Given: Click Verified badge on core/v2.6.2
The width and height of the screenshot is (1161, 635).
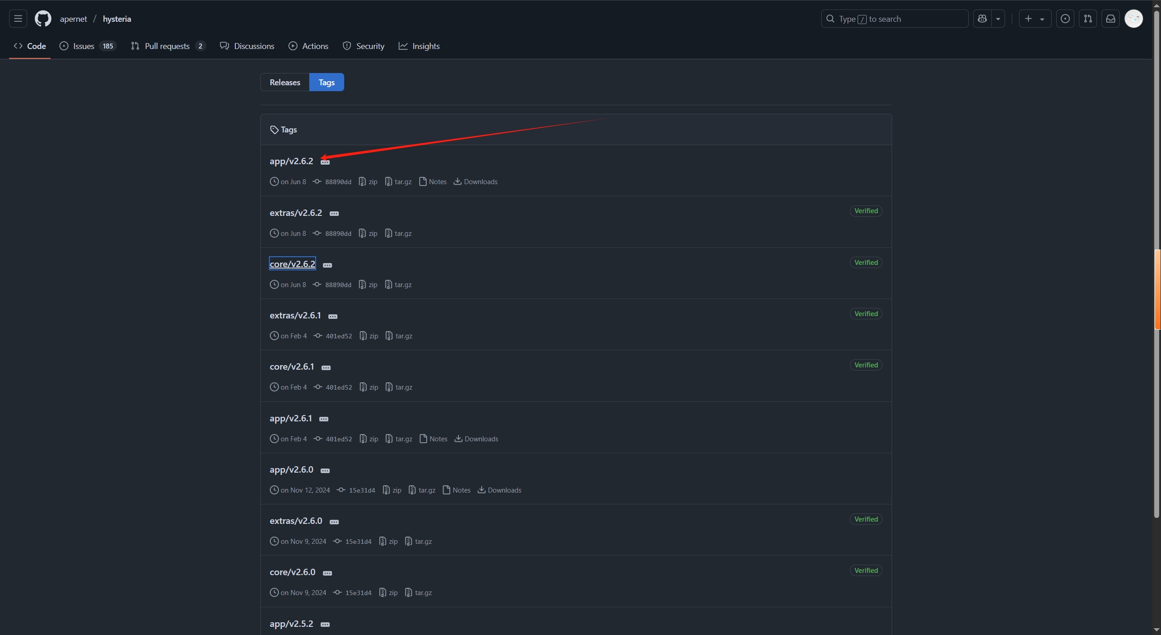Looking at the screenshot, I should (x=866, y=263).
